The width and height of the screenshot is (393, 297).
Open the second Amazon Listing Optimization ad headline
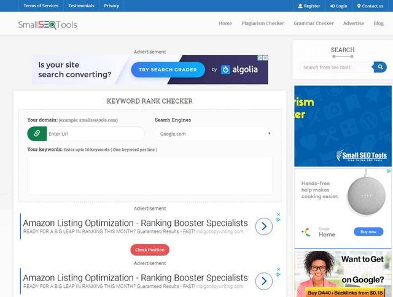[x=135, y=278]
